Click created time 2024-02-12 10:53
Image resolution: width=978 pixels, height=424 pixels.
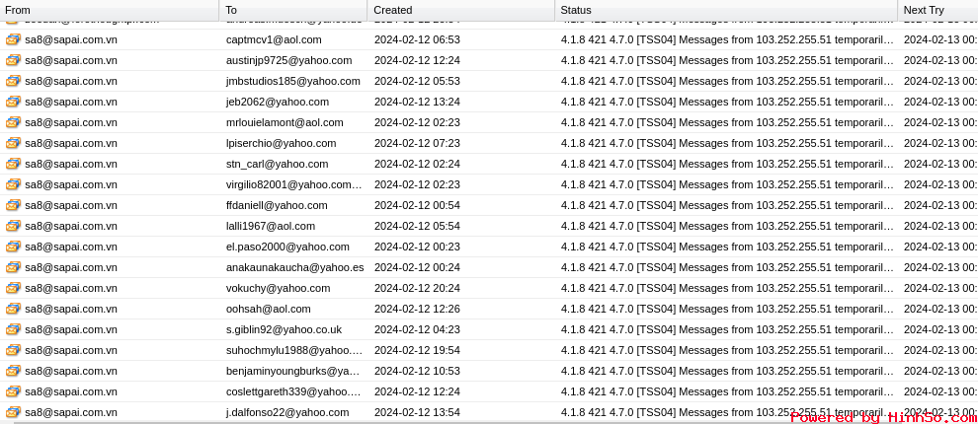417,371
